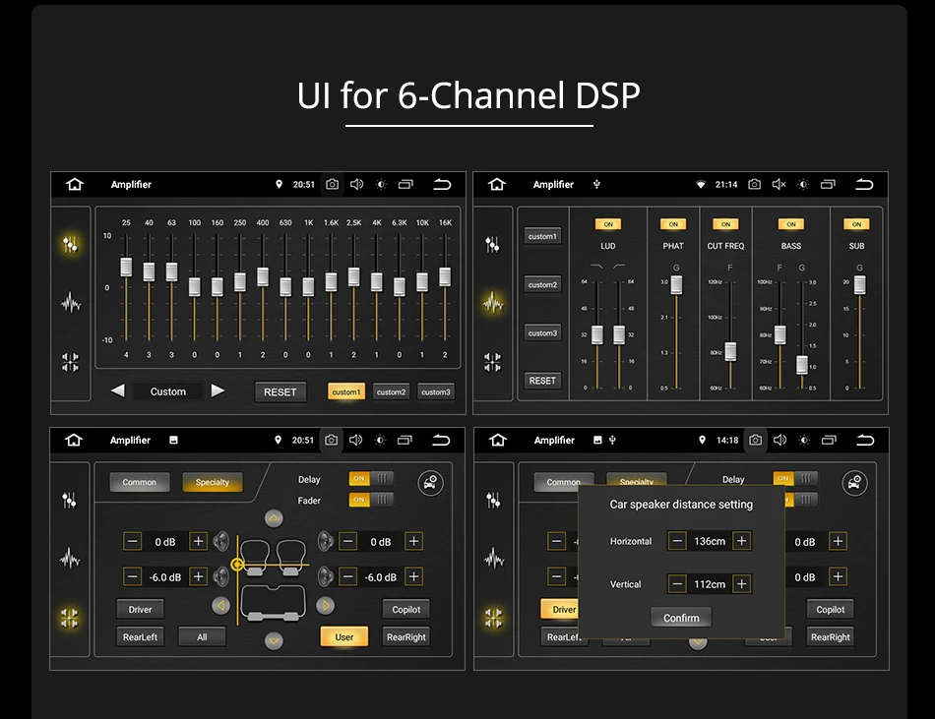
Task: Select custom3 preset in equalizer screen
Action: [436, 392]
